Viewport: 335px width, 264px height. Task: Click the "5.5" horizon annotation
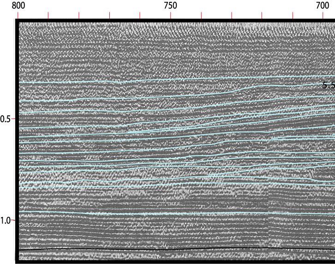(x=329, y=85)
